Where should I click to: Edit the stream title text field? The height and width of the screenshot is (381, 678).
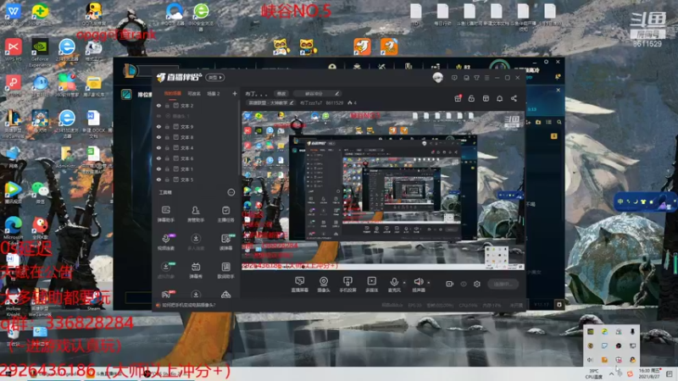(317, 93)
